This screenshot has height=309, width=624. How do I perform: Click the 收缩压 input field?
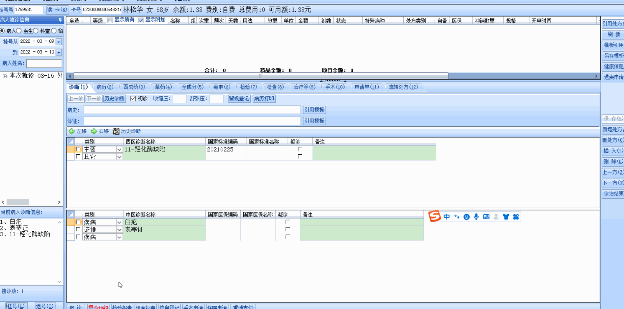point(180,99)
